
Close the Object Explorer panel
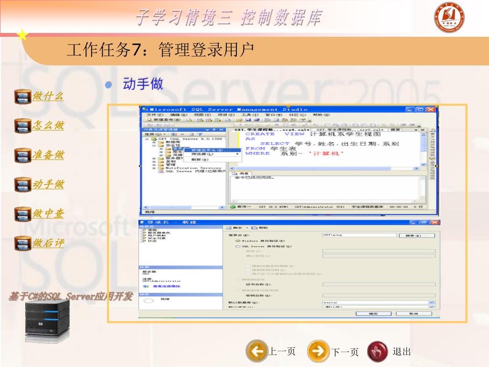(x=221, y=130)
